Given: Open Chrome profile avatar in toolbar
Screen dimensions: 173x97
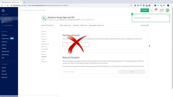Looking at the screenshot, I should tap(168, 5).
